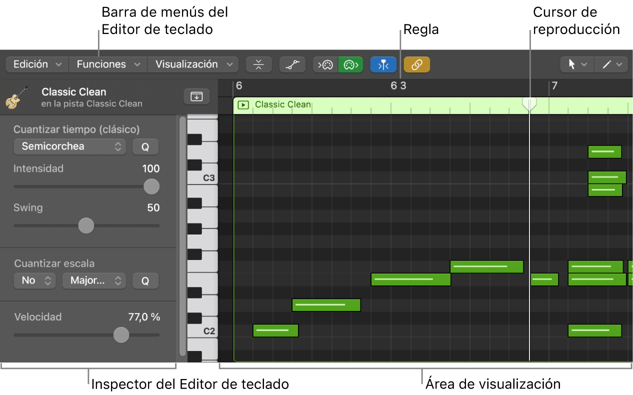
Task: Select the Pencil tool
Action: click(610, 64)
